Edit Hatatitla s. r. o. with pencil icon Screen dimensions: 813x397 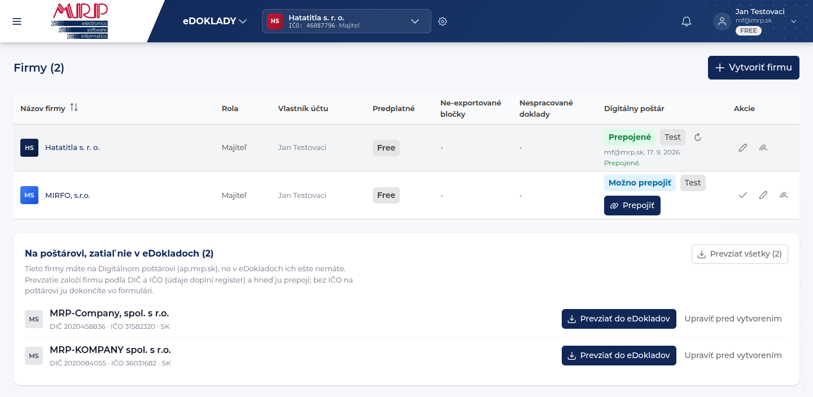(743, 148)
